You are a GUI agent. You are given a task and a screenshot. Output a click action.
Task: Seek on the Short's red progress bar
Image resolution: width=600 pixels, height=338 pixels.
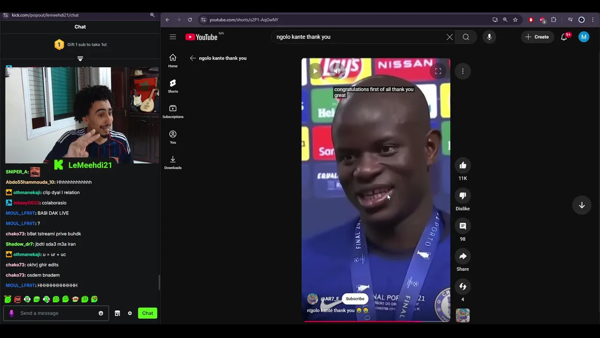(x=376, y=321)
